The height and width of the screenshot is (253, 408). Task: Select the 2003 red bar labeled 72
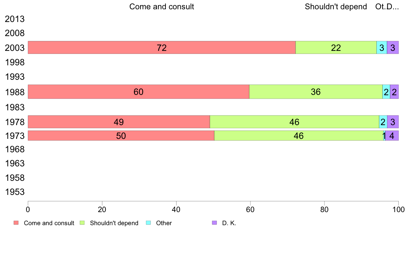[x=162, y=47]
